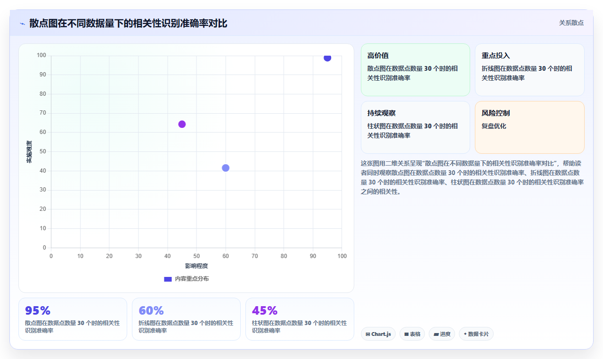Click the legend color box for 内容重点分布

168,279
